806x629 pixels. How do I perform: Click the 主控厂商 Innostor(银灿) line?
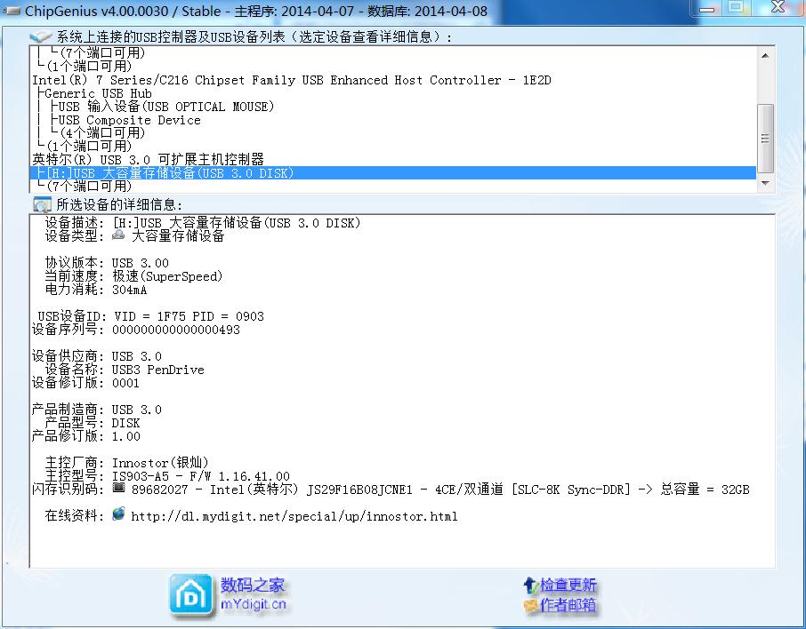click(127, 463)
